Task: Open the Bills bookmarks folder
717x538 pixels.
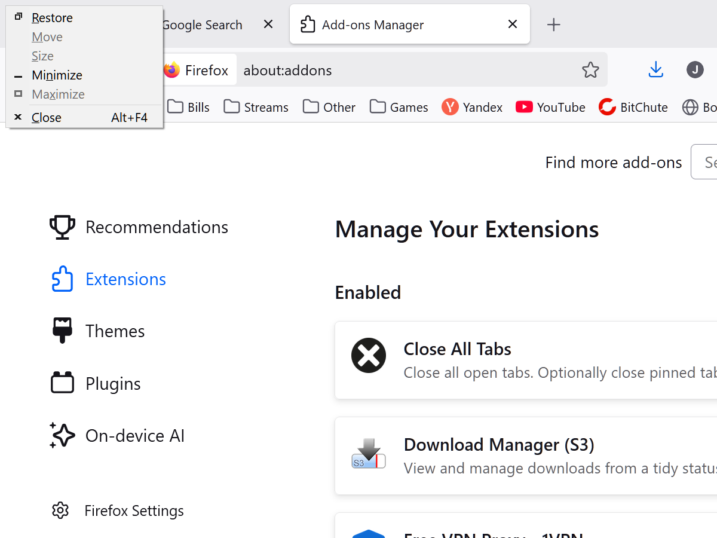Action: pyautogui.click(x=189, y=107)
